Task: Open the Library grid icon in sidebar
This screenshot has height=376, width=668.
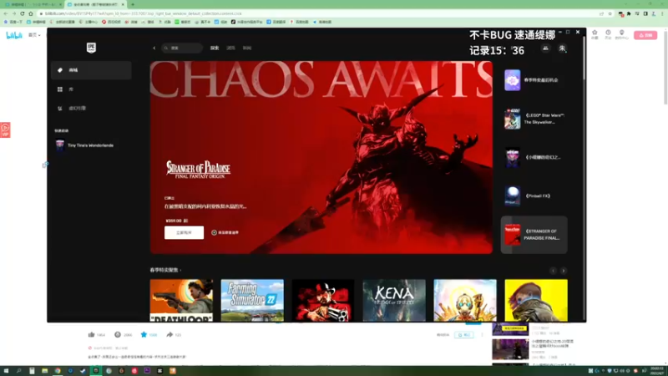Action: (x=59, y=89)
